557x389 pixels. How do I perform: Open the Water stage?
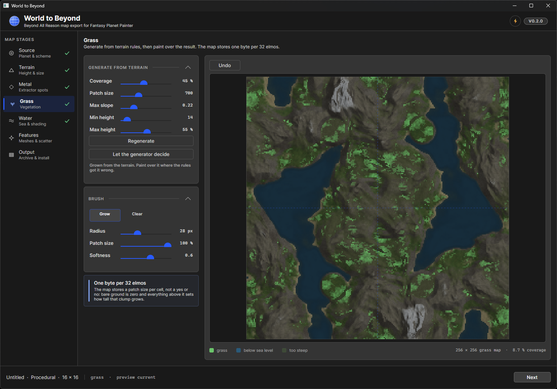(39, 121)
